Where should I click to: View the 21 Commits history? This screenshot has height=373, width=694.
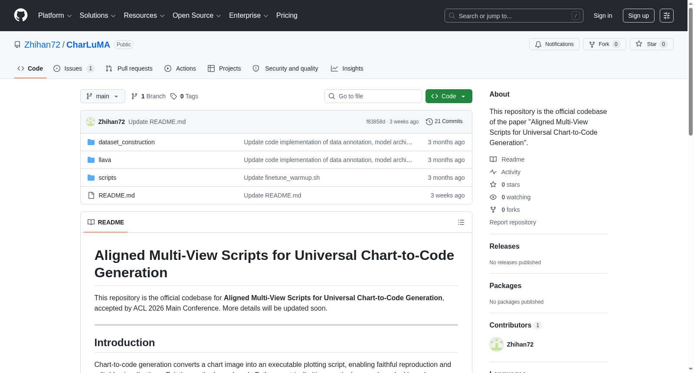444,121
